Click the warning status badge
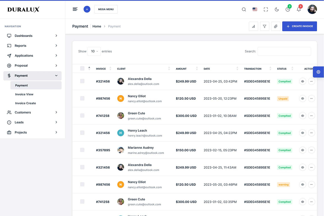This screenshot has height=216, width=324. (283, 185)
